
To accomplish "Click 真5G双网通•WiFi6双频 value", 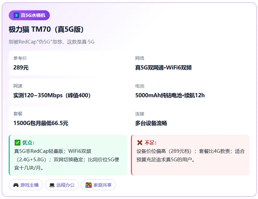I will 163,67.
